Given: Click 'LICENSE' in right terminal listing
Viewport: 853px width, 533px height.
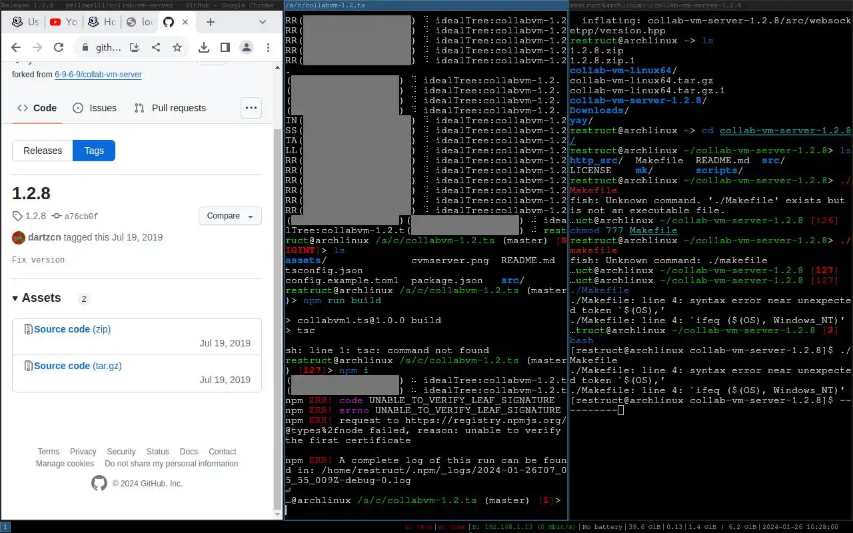Looking at the screenshot, I should [590, 171].
